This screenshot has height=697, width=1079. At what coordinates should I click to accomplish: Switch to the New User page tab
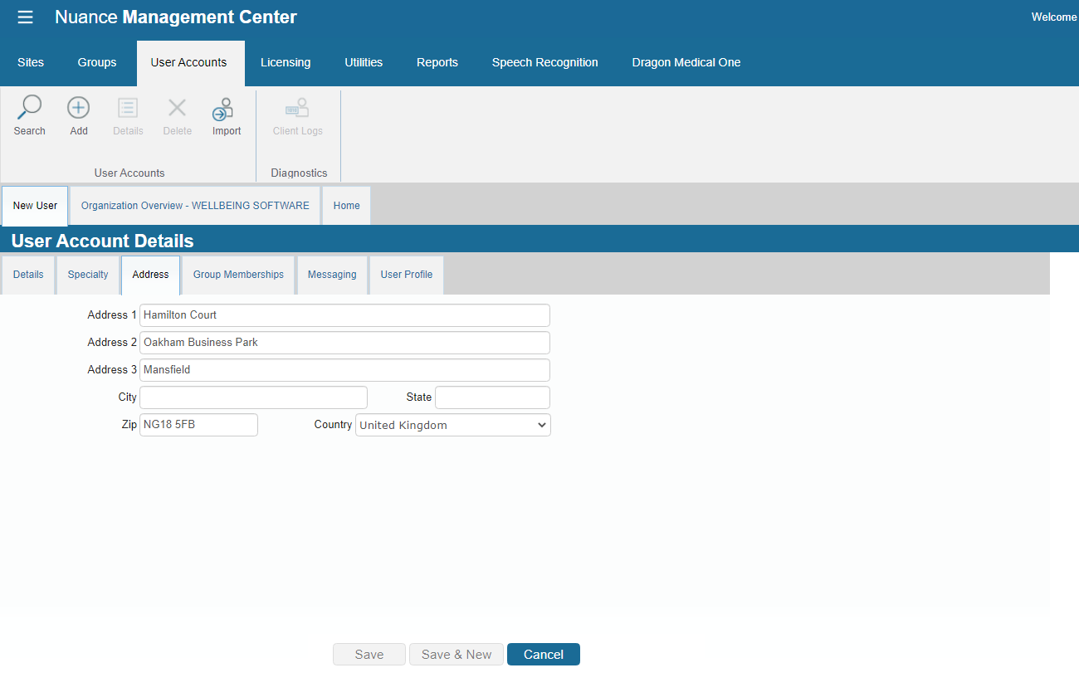(35, 206)
